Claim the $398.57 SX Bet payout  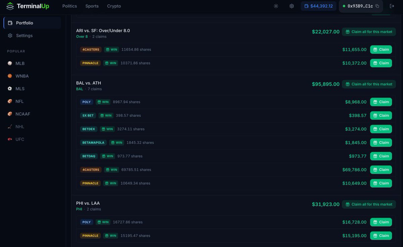(381, 115)
